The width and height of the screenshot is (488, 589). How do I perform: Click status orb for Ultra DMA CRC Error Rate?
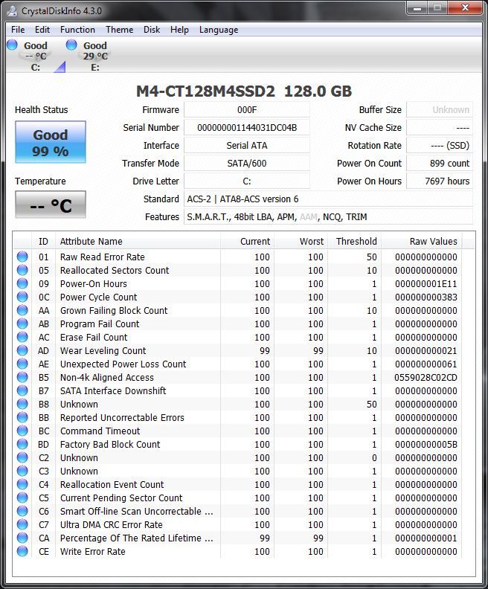(22, 525)
